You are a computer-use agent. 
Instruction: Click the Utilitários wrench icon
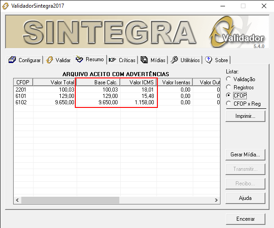(174, 60)
